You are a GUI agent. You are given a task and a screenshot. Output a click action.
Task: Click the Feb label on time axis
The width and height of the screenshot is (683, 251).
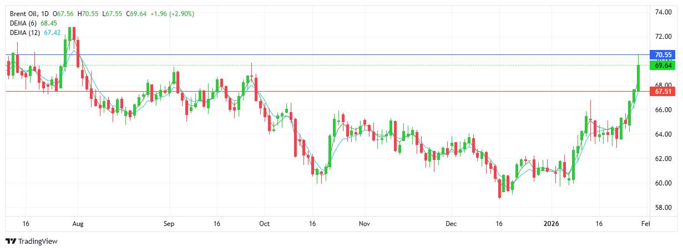coord(645,223)
